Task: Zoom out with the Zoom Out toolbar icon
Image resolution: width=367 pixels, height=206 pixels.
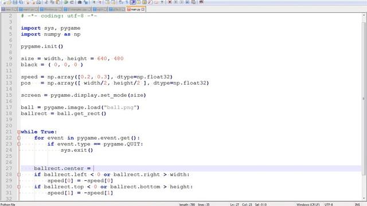Action: pos(100,2)
